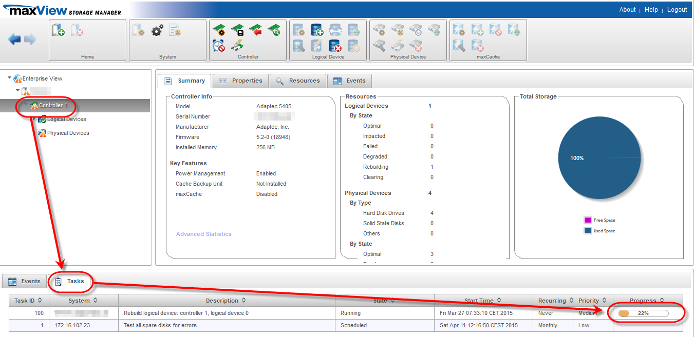Sort tasks by the Priority column arrows
Image resolution: width=694 pixels, height=337 pixels.
click(x=604, y=301)
